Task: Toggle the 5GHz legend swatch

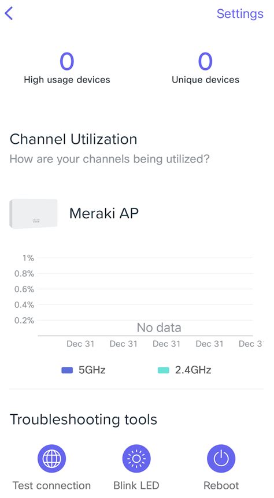Action: [67, 370]
